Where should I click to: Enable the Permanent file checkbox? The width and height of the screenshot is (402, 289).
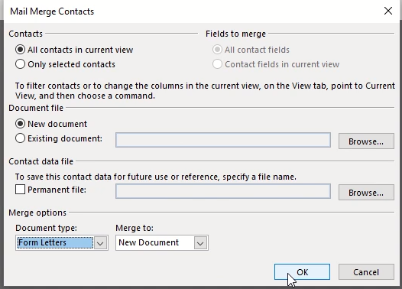(x=21, y=190)
